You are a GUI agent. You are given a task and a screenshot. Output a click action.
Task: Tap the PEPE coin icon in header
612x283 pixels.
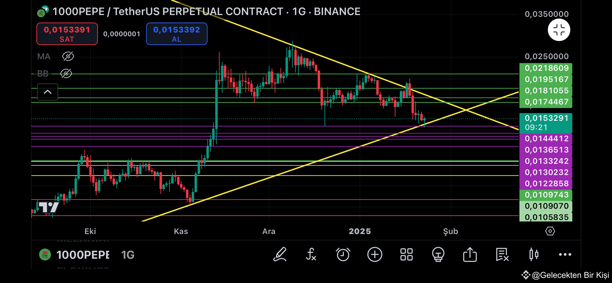tap(42, 12)
